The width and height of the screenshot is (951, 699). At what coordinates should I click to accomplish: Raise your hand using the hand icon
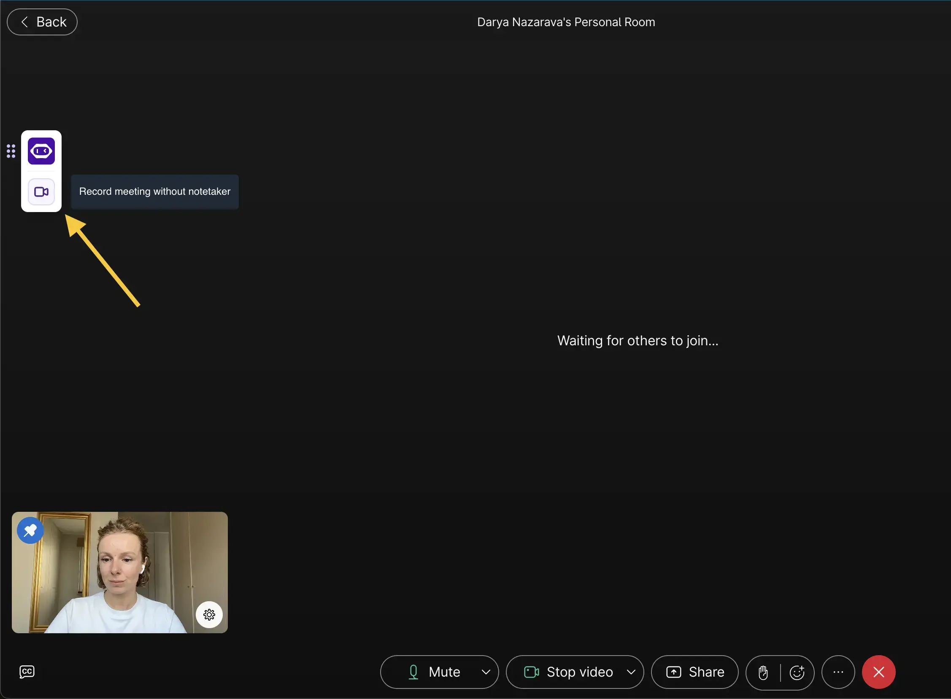click(762, 672)
